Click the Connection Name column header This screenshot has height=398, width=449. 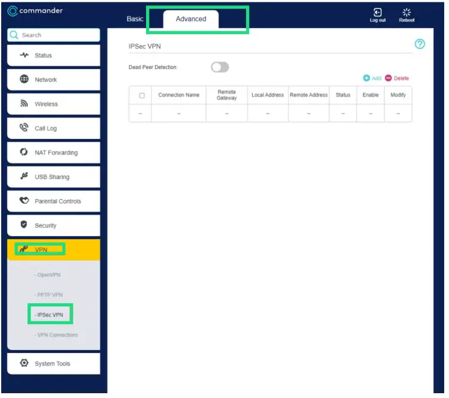(x=179, y=95)
